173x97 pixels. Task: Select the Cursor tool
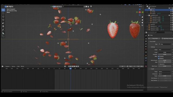3,13
